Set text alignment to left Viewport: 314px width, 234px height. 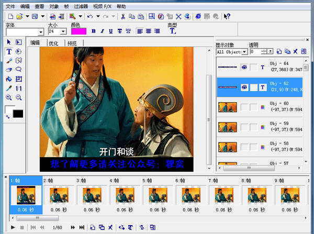(140, 31)
